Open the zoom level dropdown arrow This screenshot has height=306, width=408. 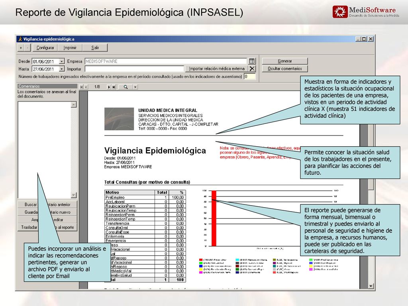click(135, 87)
